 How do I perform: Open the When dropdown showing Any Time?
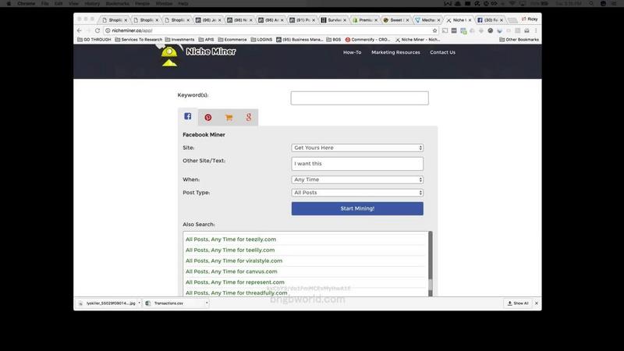(357, 180)
